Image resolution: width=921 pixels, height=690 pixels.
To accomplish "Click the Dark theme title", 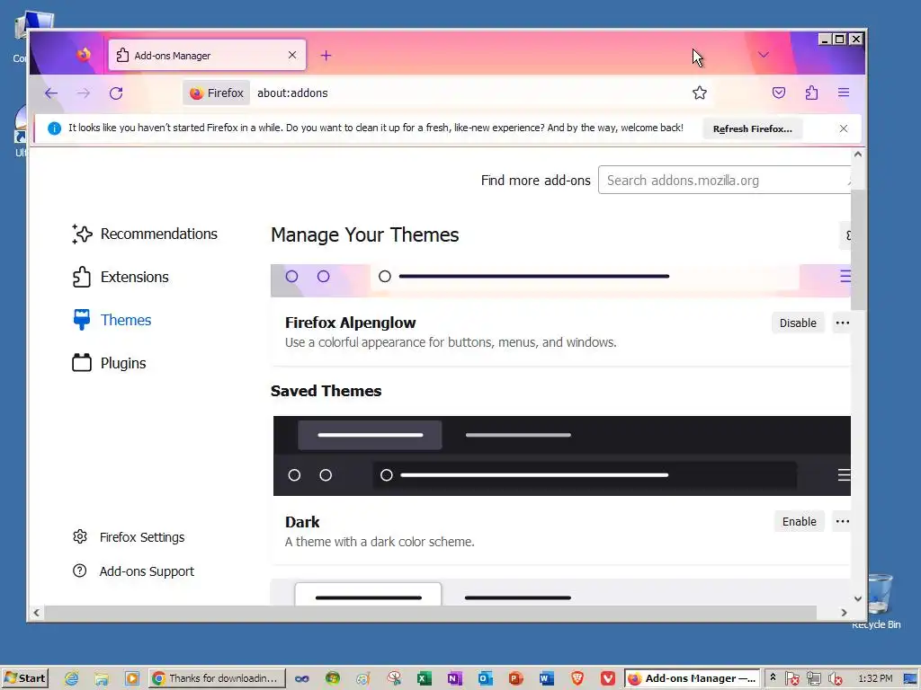I will coord(302,522).
